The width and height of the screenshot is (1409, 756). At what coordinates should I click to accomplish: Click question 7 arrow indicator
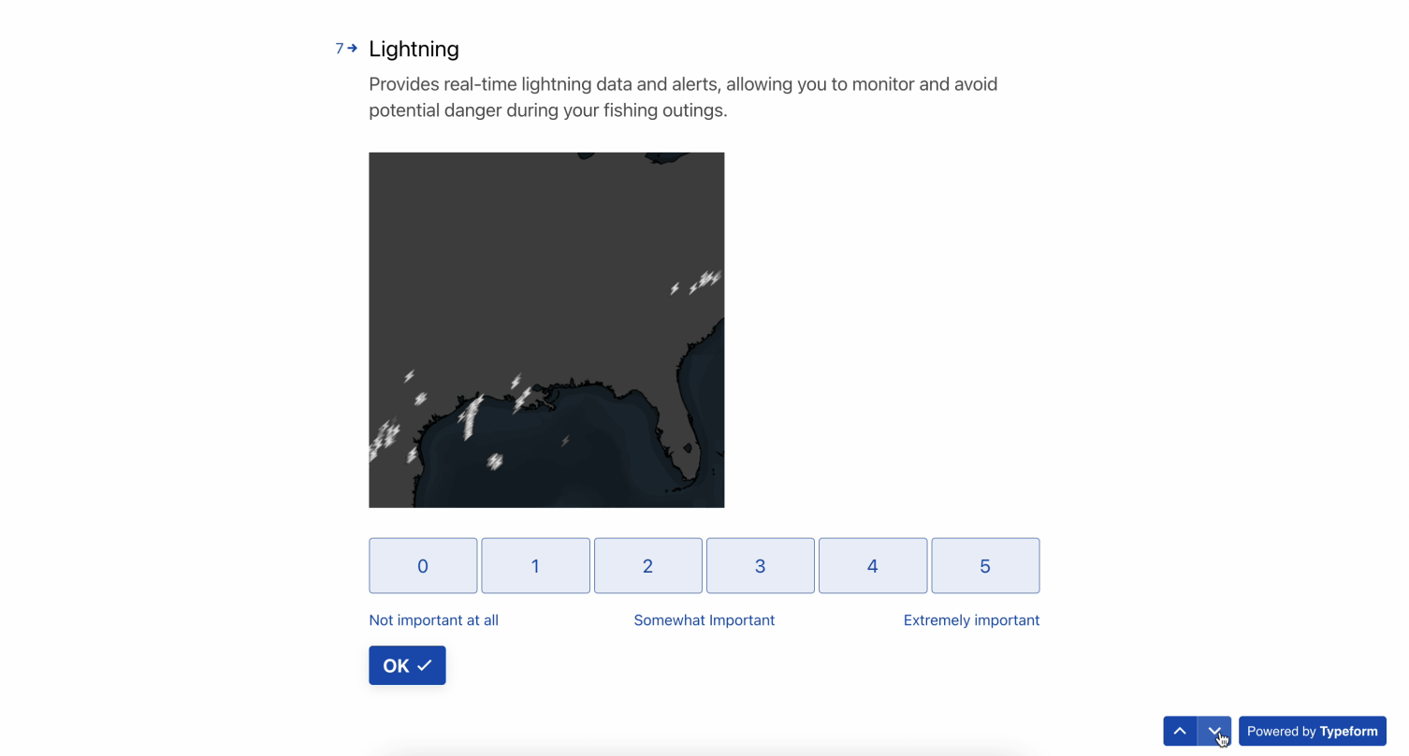pyautogui.click(x=346, y=49)
